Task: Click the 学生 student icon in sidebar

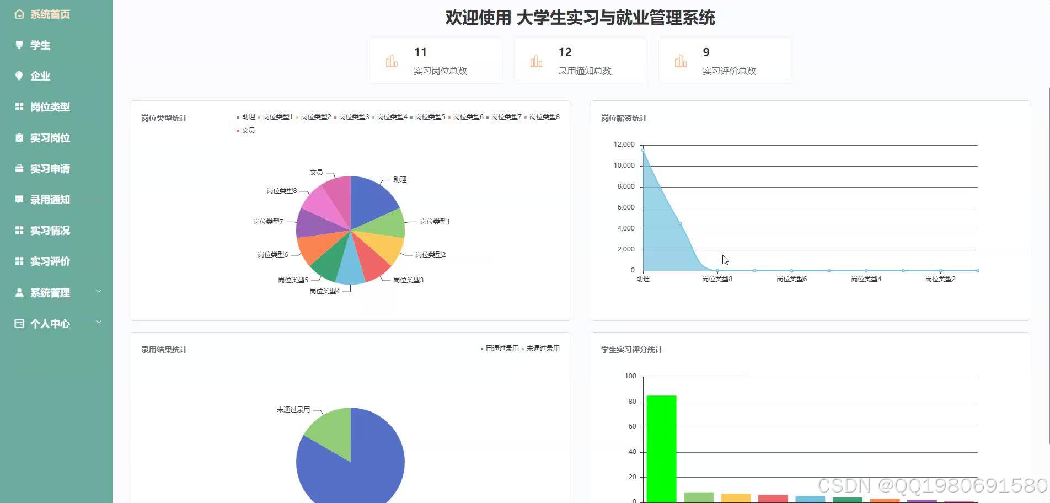Action: click(x=18, y=45)
